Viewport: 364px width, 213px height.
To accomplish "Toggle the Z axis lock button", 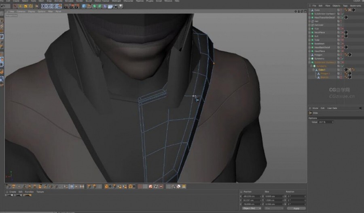I will (x=54, y=6).
